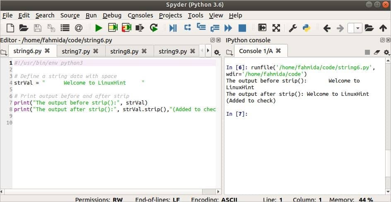Open console pane options gear
Image resolution: width=391 pixels, height=202 pixels.
click(x=386, y=52)
